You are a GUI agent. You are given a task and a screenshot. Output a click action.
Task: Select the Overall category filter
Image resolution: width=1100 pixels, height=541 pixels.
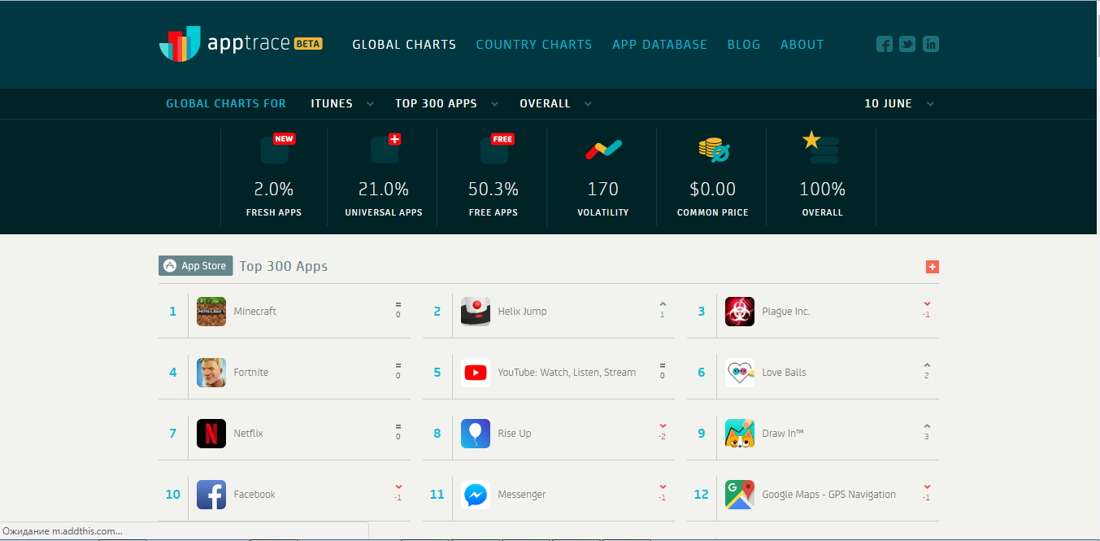546,103
